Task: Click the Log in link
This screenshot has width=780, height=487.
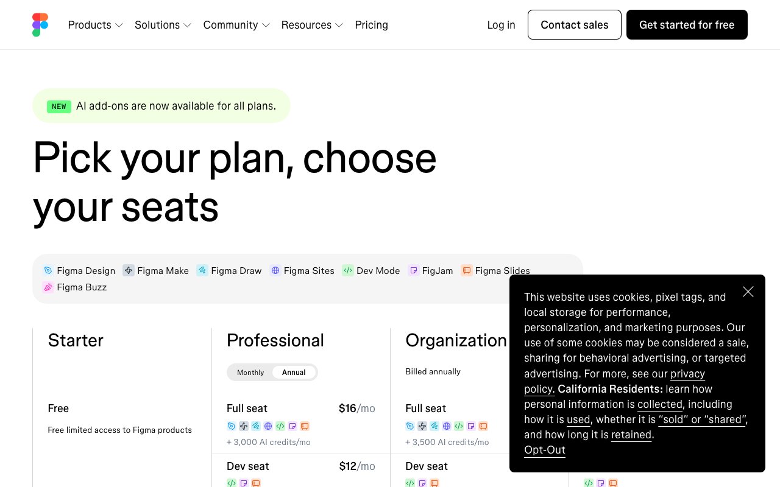Action: click(x=501, y=25)
